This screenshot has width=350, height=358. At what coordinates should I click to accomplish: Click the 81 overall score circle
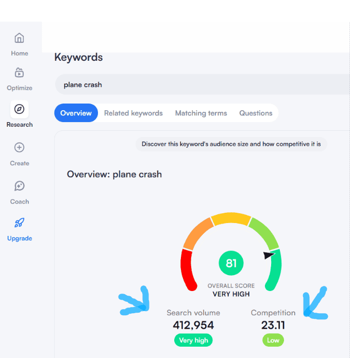pos(231,263)
